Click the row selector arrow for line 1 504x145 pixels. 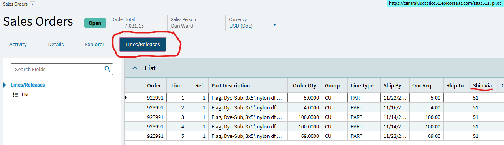click(126, 98)
